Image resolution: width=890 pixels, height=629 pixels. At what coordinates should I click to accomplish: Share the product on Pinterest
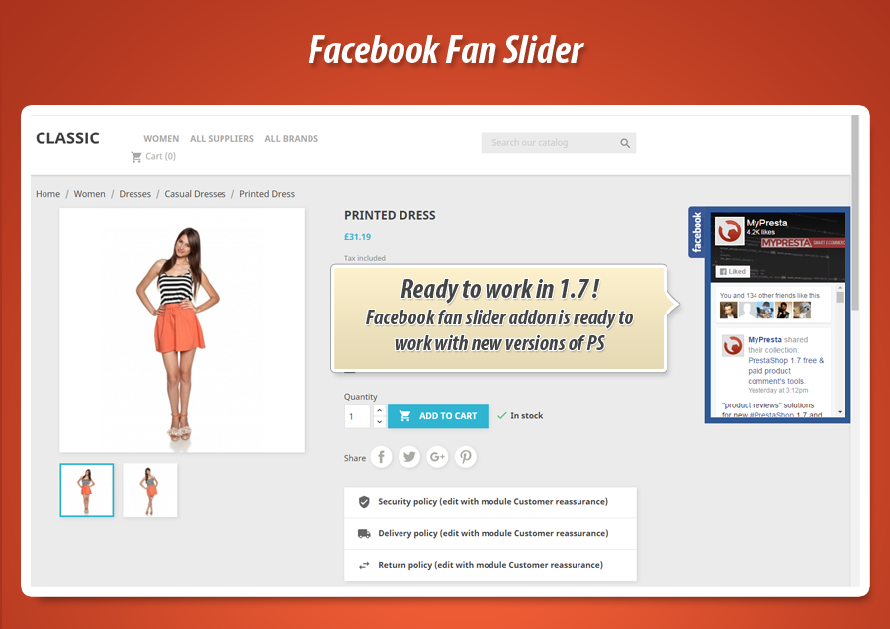pyautogui.click(x=465, y=457)
